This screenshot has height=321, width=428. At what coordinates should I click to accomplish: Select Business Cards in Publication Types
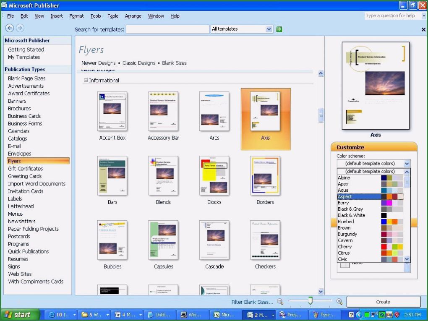(24, 116)
